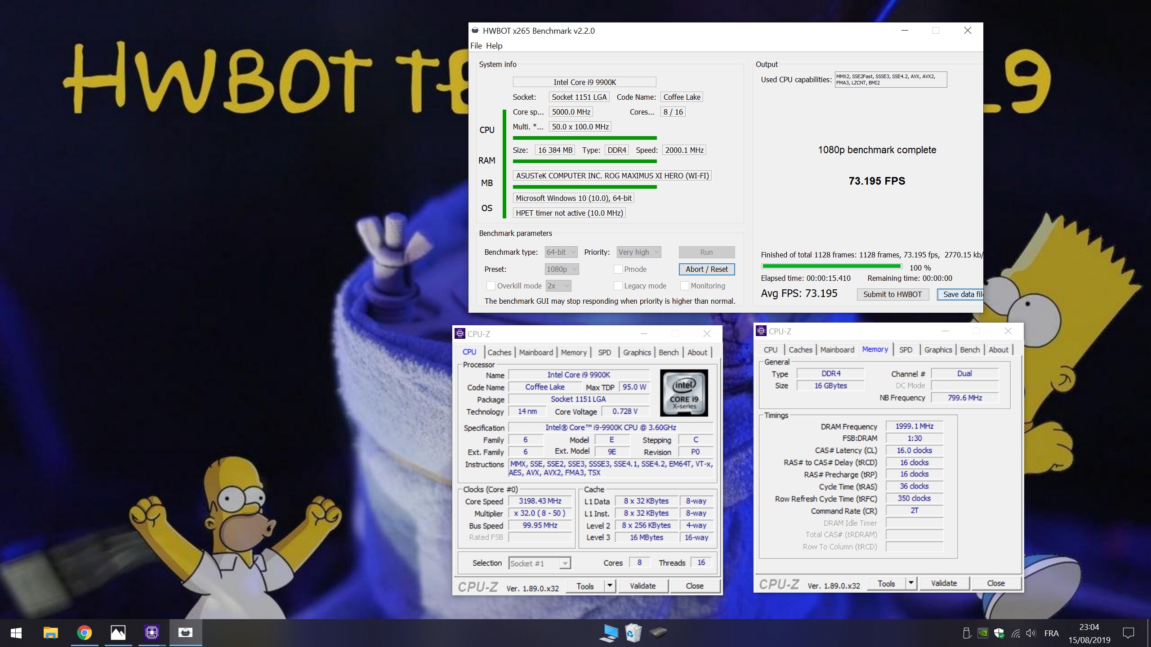The width and height of the screenshot is (1151, 647).
Task: Click Save data file button
Action: point(961,294)
